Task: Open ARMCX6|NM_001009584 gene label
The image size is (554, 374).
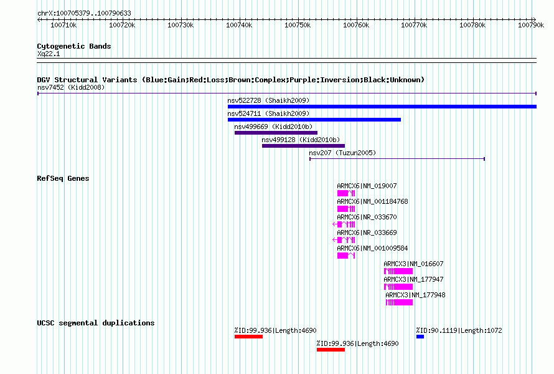Action: pyautogui.click(x=372, y=248)
